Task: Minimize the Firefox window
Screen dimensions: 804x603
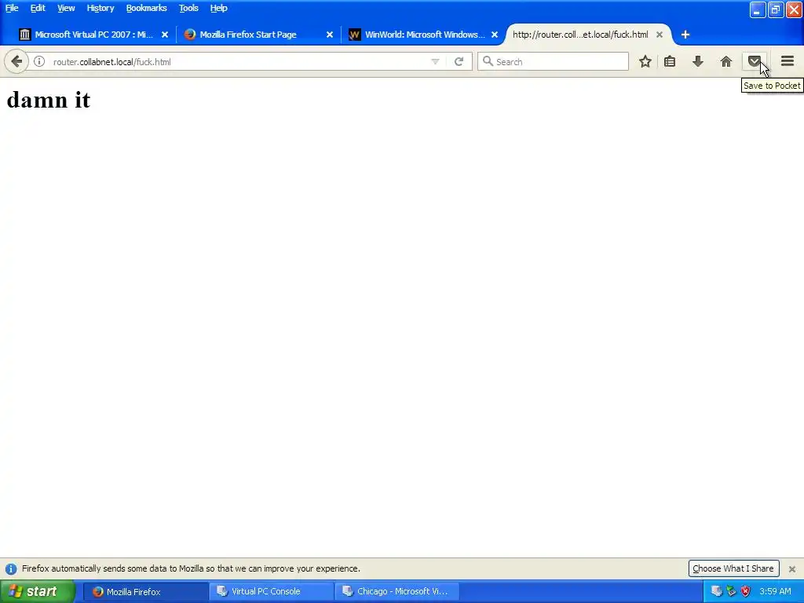Action: pos(758,9)
